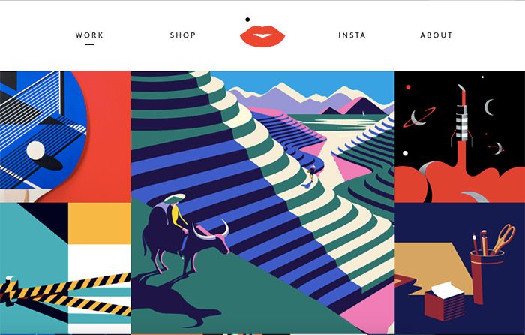The width and height of the screenshot is (525, 335).
Task: Open the ping pong table illustration
Action: (x=65, y=137)
